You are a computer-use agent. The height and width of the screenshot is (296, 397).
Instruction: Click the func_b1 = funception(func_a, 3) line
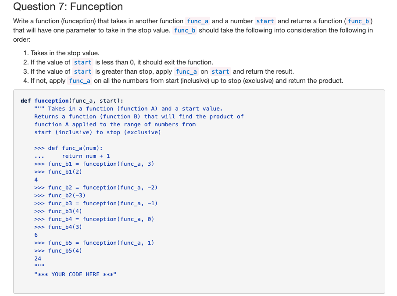[94, 164]
